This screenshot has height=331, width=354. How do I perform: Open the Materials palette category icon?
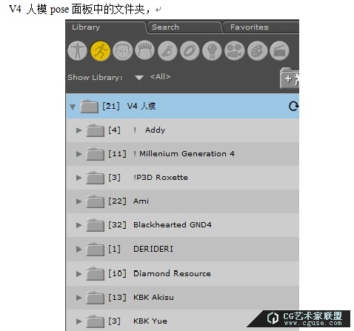[257, 51]
